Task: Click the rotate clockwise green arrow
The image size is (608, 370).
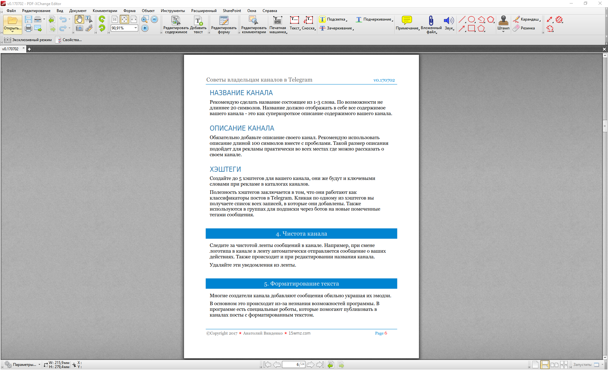Action: (102, 28)
